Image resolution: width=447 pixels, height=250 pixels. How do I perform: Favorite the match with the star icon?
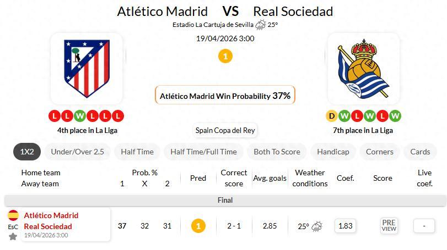click(13, 237)
